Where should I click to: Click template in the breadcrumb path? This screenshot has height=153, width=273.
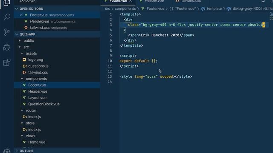click(x=214, y=8)
